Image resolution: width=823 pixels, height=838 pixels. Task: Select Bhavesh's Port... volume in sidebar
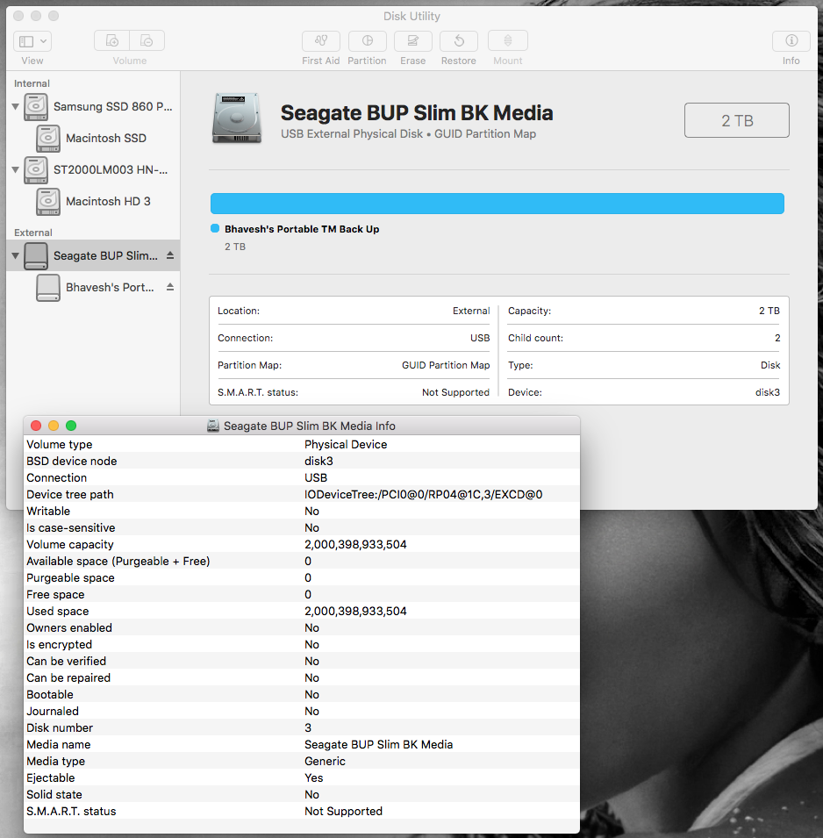[93, 287]
